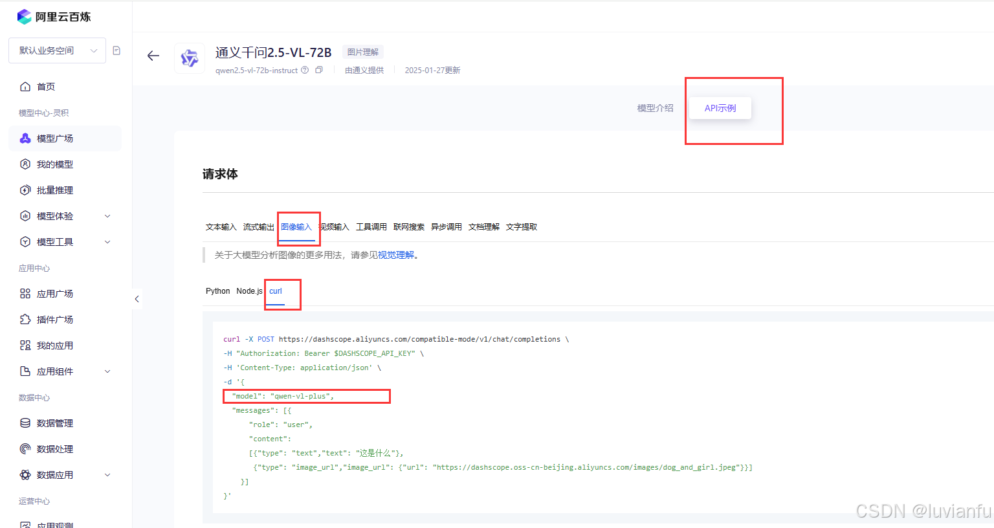The width and height of the screenshot is (994, 528).
Task: Click the 2025-01-27更新 date text
Action: (433, 71)
